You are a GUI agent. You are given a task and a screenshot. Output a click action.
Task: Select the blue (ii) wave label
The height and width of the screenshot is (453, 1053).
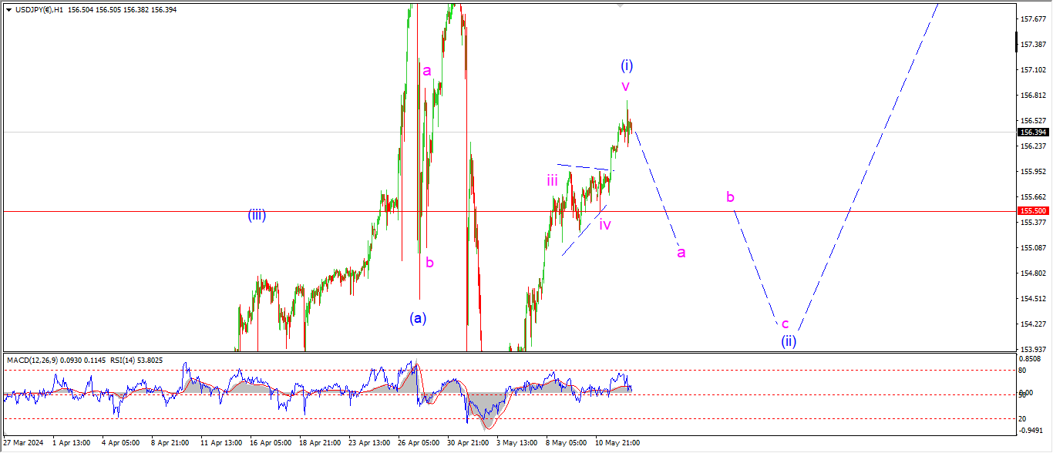click(788, 341)
